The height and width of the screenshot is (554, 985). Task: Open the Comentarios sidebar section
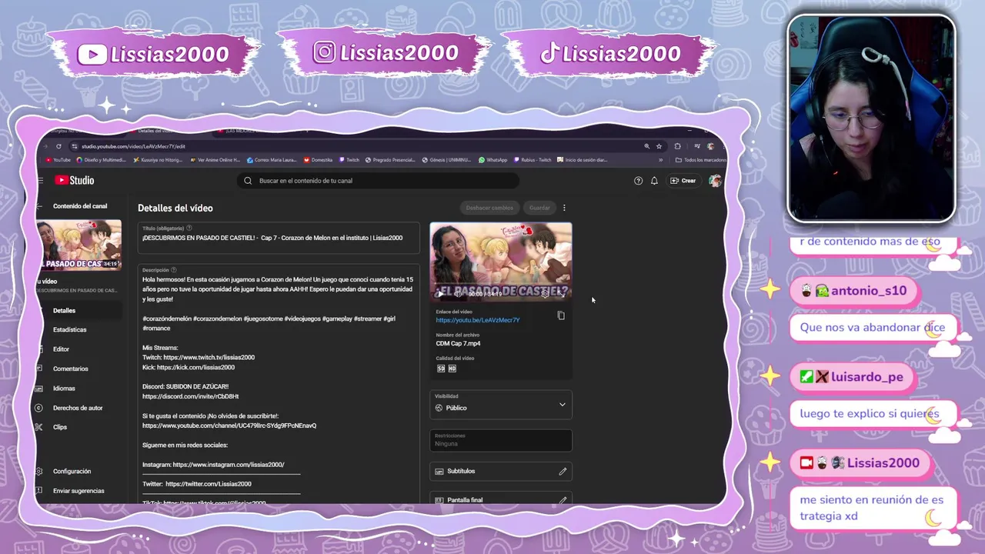tap(79, 369)
